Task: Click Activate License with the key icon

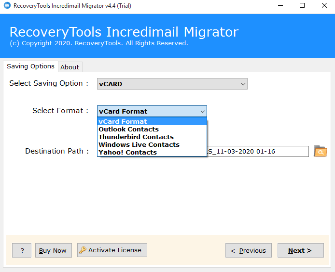Action: [112, 250]
